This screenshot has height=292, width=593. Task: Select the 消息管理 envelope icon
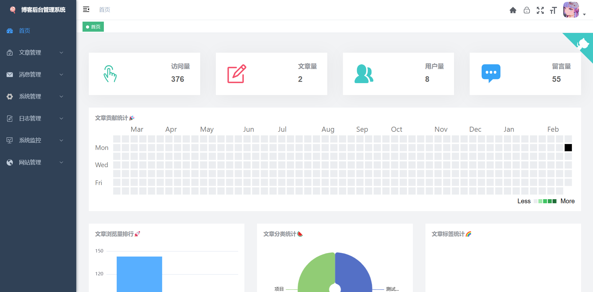(x=9, y=74)
